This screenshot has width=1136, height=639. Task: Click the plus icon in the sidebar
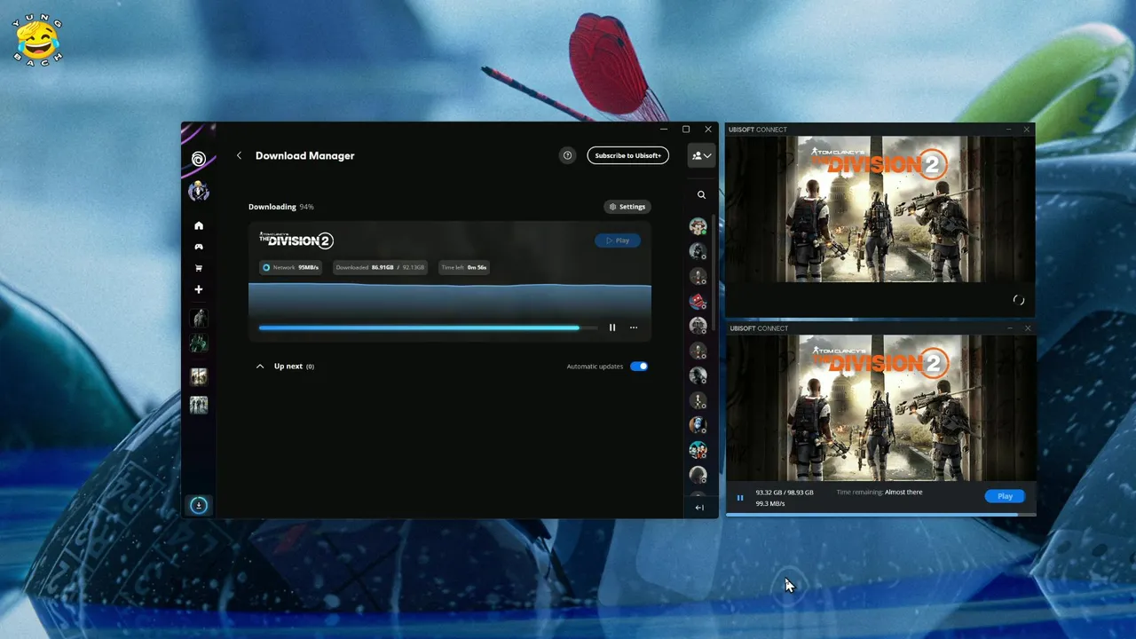tap(199, 289)
